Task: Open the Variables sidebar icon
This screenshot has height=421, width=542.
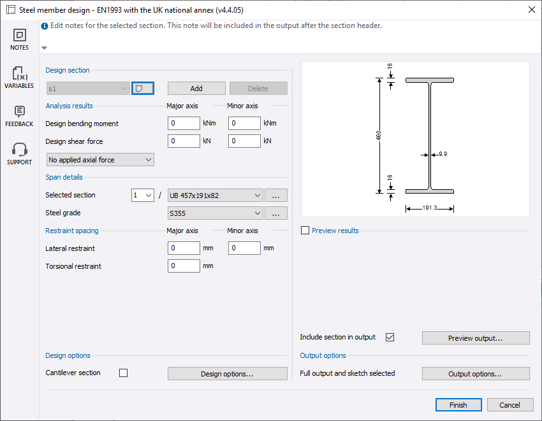Action: point(19,78)
